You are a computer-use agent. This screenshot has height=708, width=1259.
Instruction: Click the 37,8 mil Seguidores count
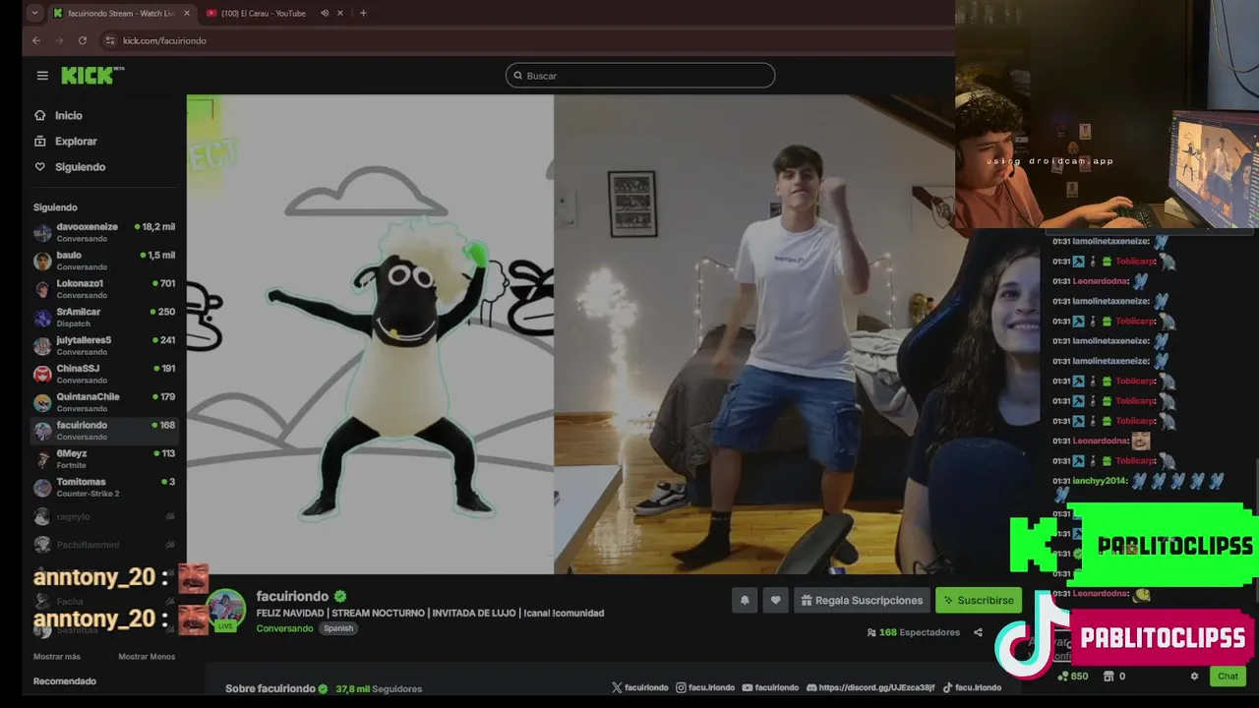click(x=379, y=689)
